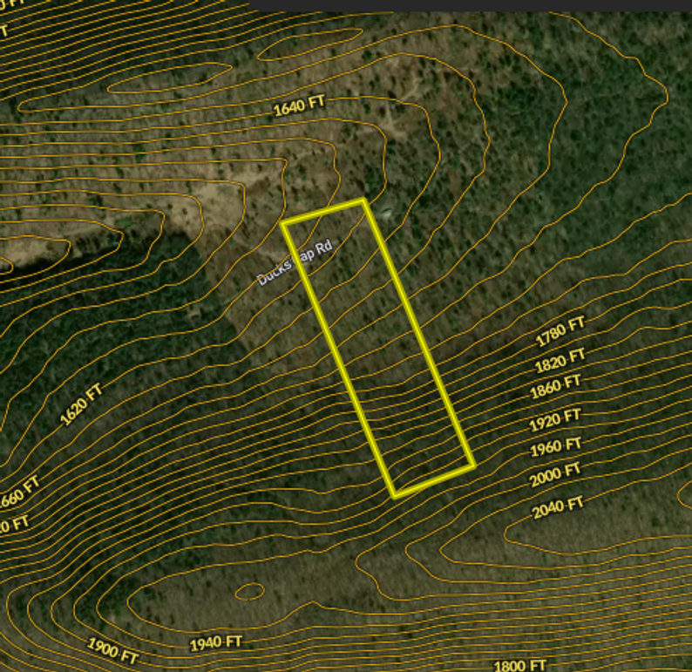Click the western corner of yellow parcel
This screenshot has width=692, height=672.
(283, 224)
